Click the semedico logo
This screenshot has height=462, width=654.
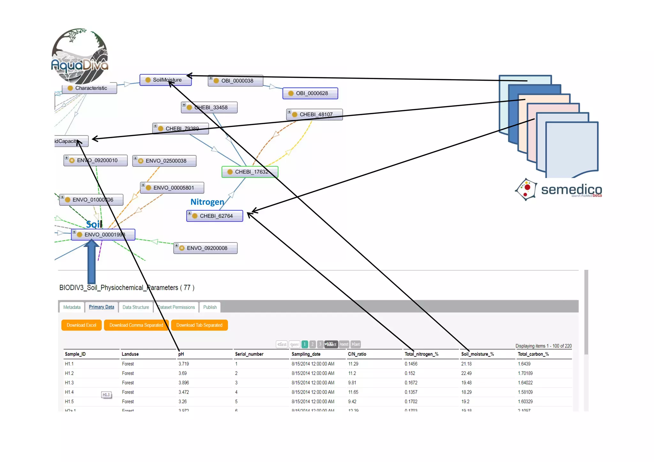559,190
